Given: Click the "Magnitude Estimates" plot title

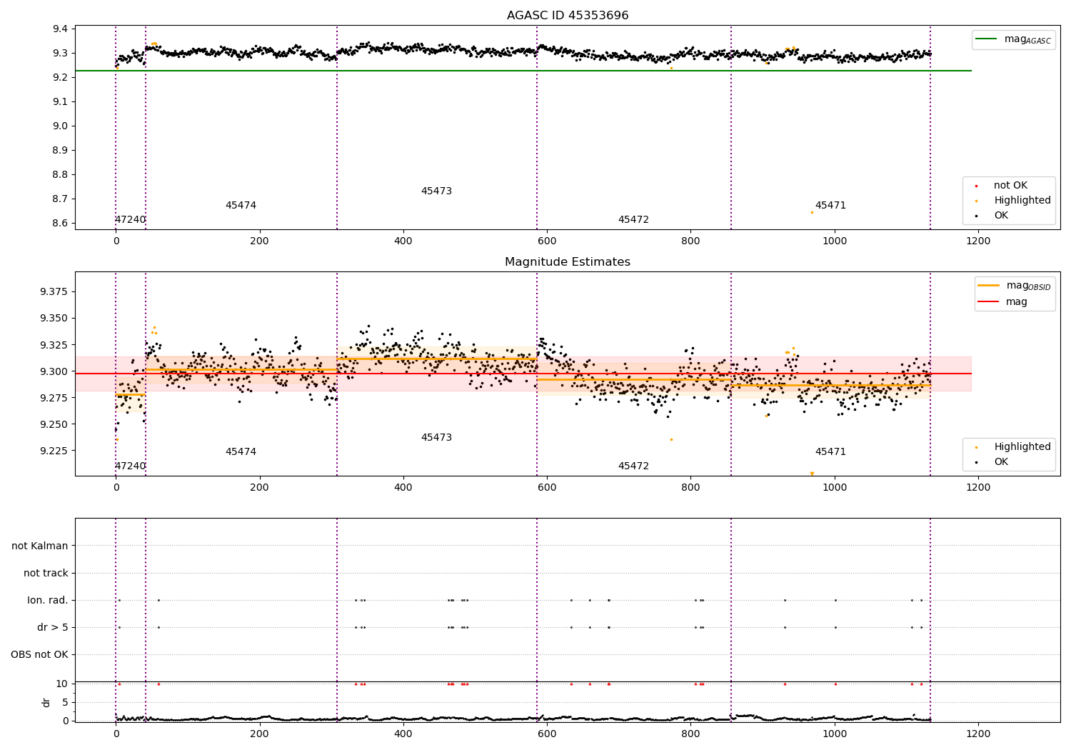Looking at the screenshot, I should click(x=568, y=262).
